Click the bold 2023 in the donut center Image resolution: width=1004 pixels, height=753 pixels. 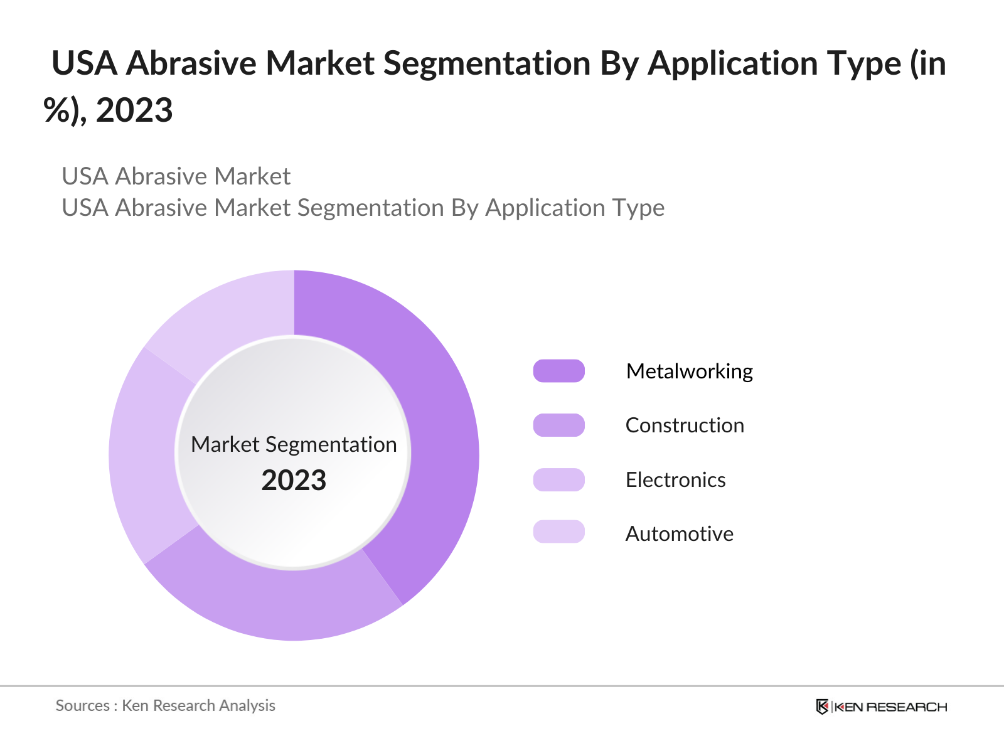tap(294, 481)
